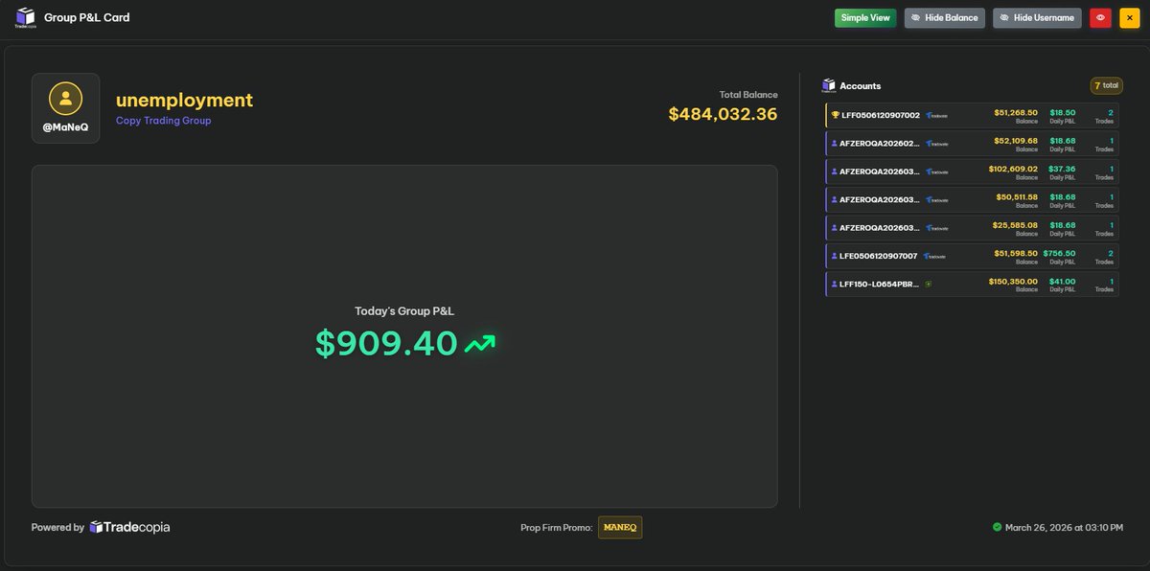Viewport: 1150px width, 571px height.
Task: Click the Tradecopia logo in the header
Action: point(25,18)
